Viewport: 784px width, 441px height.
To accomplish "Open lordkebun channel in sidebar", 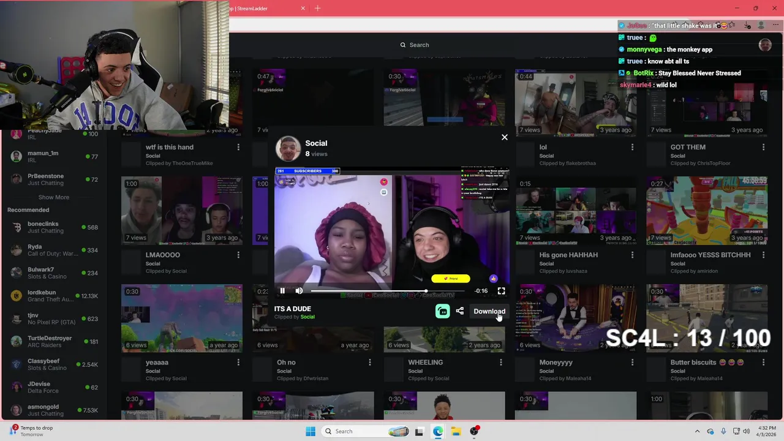I will pyautogui.click(x=53, y=296).
